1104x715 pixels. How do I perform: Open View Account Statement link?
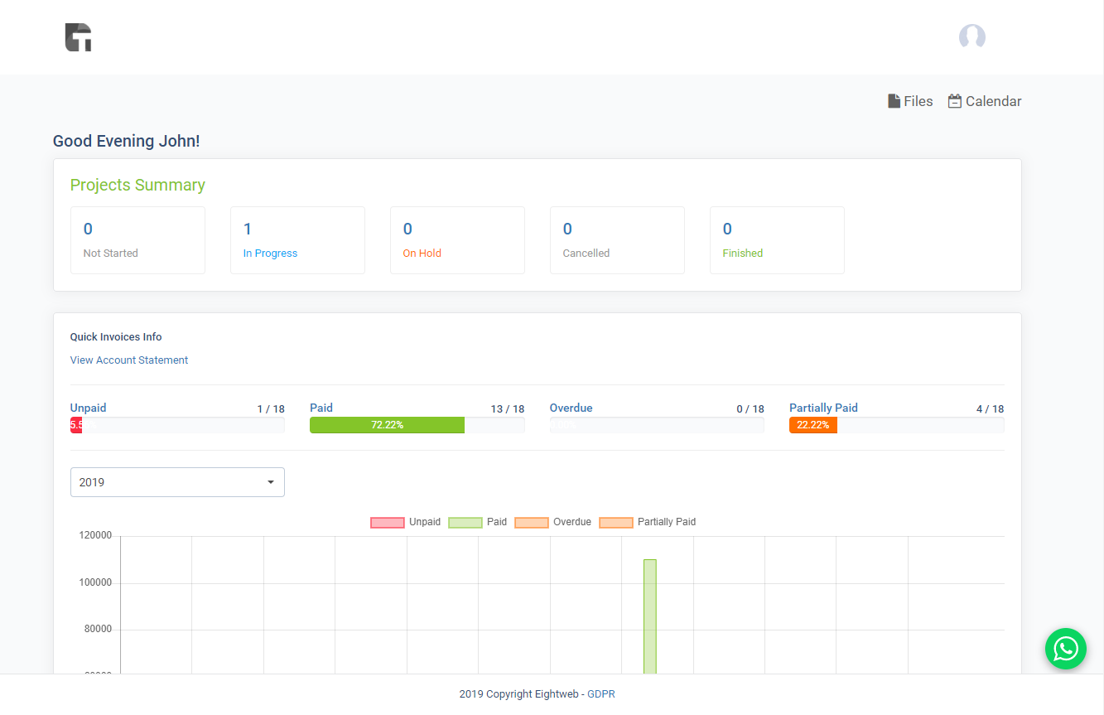coord(129,360)
